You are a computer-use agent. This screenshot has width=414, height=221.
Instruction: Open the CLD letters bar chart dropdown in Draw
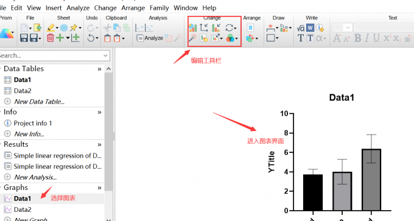tap(290, 28)
